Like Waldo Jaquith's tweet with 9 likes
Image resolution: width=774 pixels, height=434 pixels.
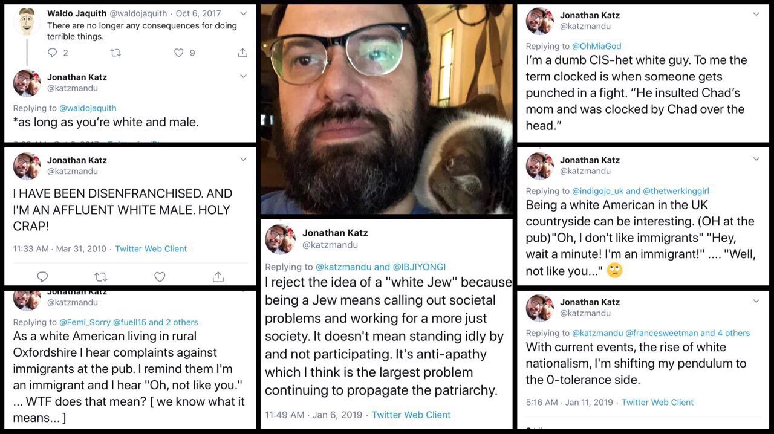pos(178,53)
